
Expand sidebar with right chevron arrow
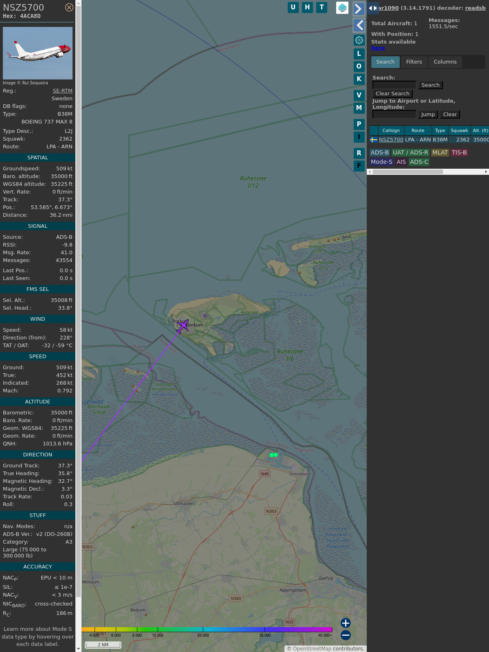(x=359, y=9)
